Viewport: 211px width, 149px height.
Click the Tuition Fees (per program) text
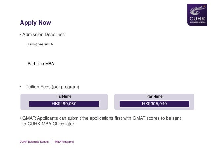53,87
